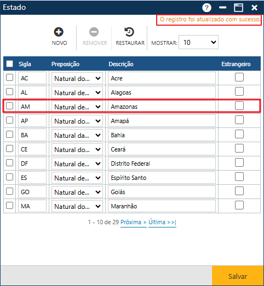Click the Goiás description input field
This screenshot has height=286, width=264.
(162, 192)
